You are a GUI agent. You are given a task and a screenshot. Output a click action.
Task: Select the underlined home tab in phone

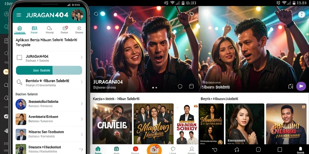click(x=20, y=30)
